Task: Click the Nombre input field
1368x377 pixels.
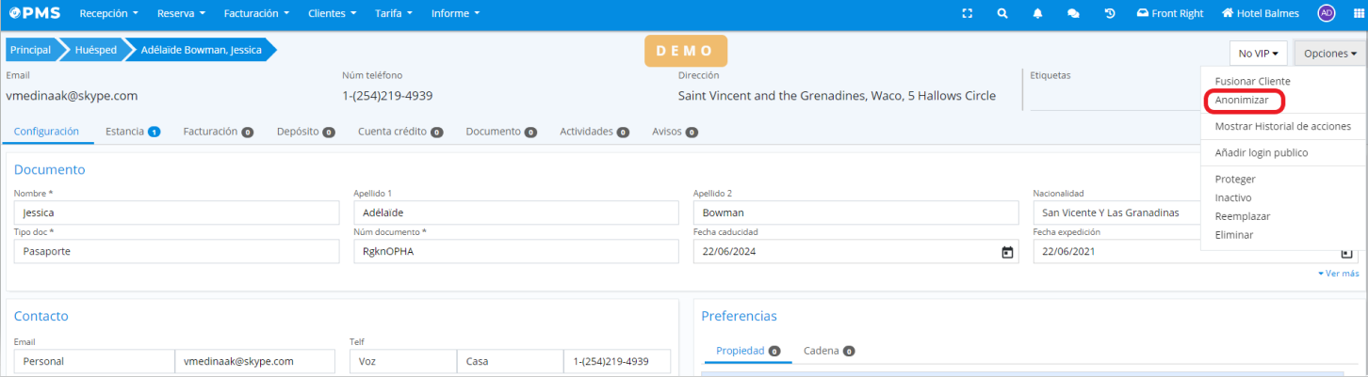Action: click(176, 213)
